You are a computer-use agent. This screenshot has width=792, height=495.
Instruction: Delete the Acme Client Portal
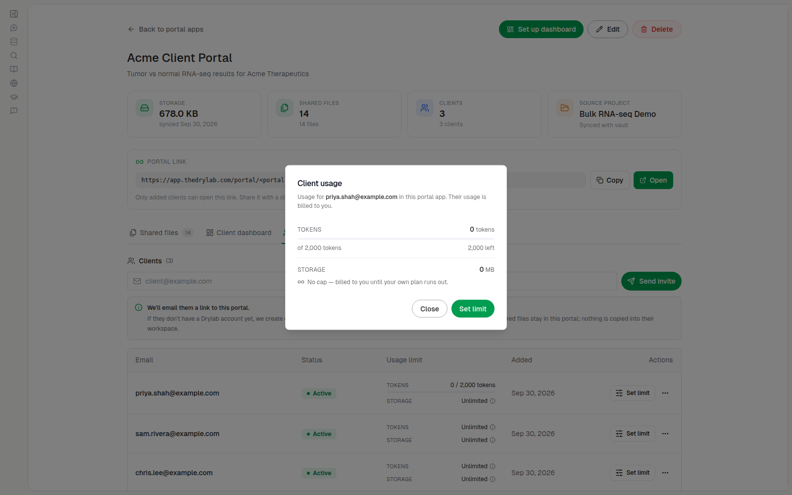pyautogui.click(x=657, y=29)
